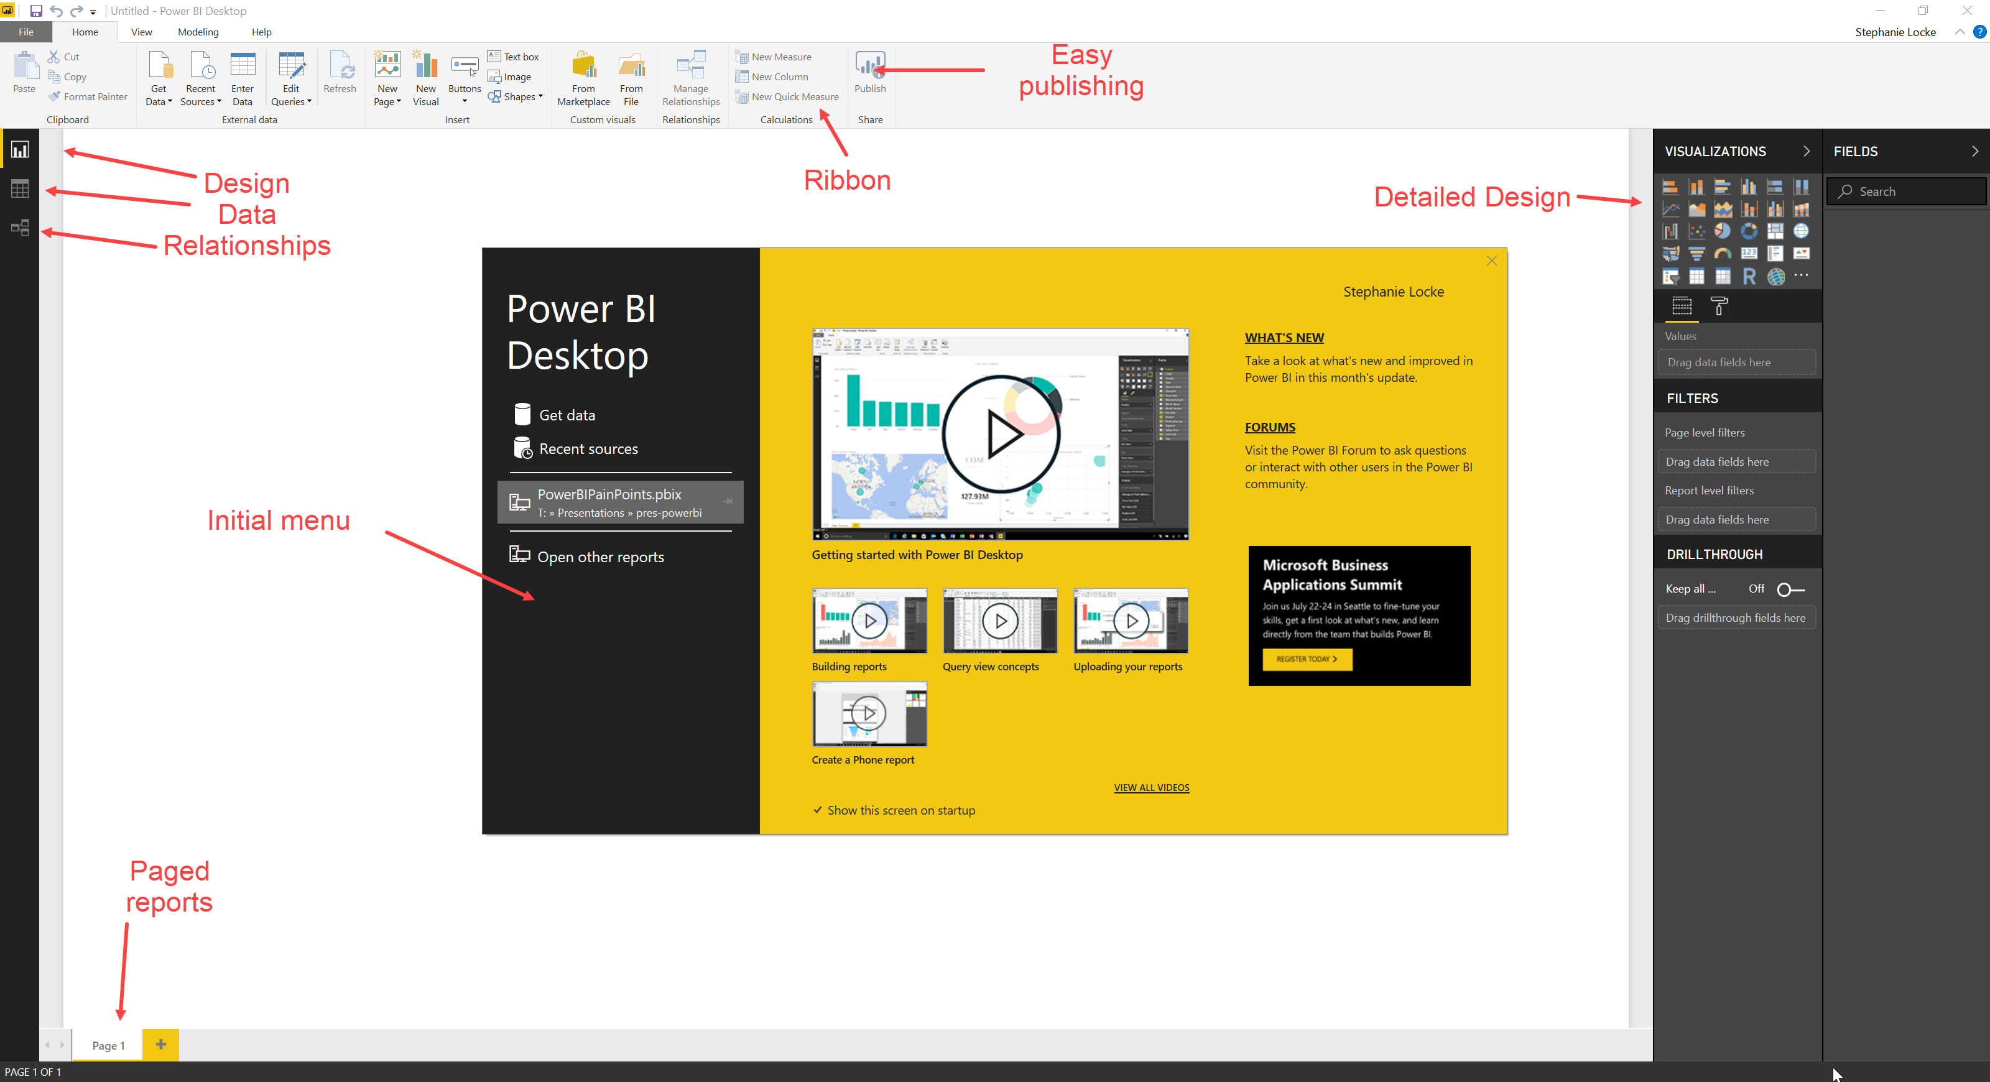
Task: Open the File menu
Action: [26, 32]
